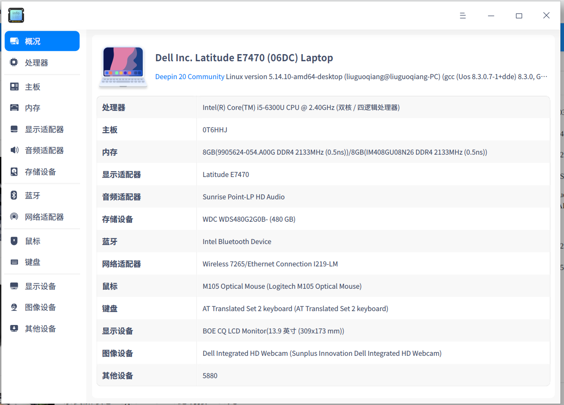This screenshot has height=405, width=564.
Task: Click the 网络适配器 row label in table
Action: (122, 264)
